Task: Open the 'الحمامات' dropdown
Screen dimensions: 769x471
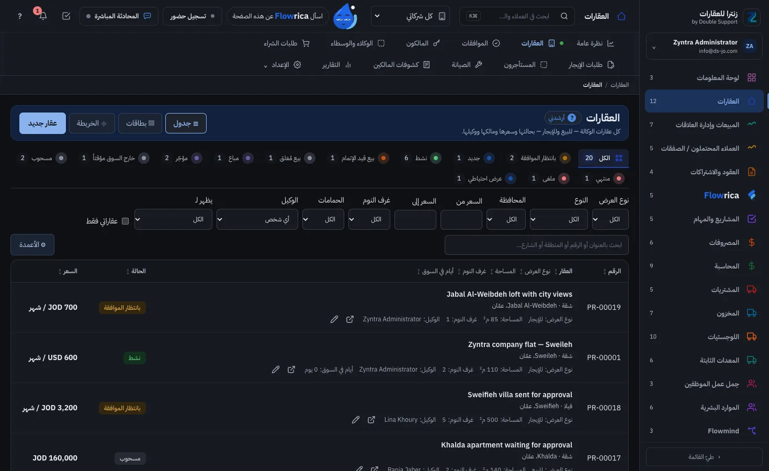Action: coord(323,219)
